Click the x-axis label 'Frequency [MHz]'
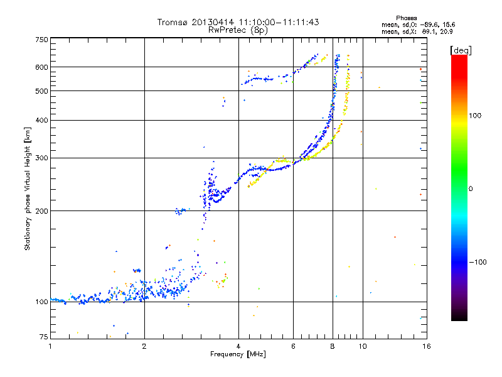The height and width of the screenshot is (377, 502). coord(238,354)
